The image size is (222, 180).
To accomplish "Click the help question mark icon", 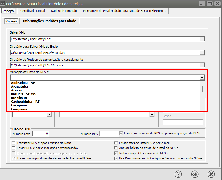I will (178, 174).
